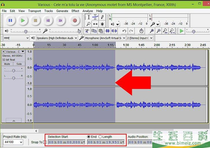This screenshot has height=148, width=210.
Task: Click the 1:30 mark on the timeline ruler
Action: 126,45
